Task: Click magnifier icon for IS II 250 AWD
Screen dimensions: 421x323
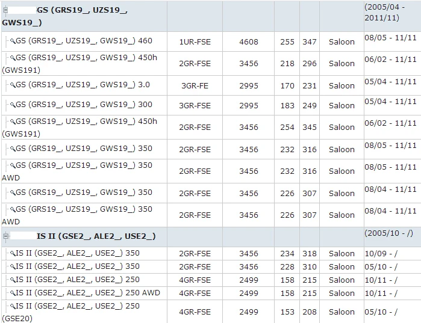Action: [13, 293]
